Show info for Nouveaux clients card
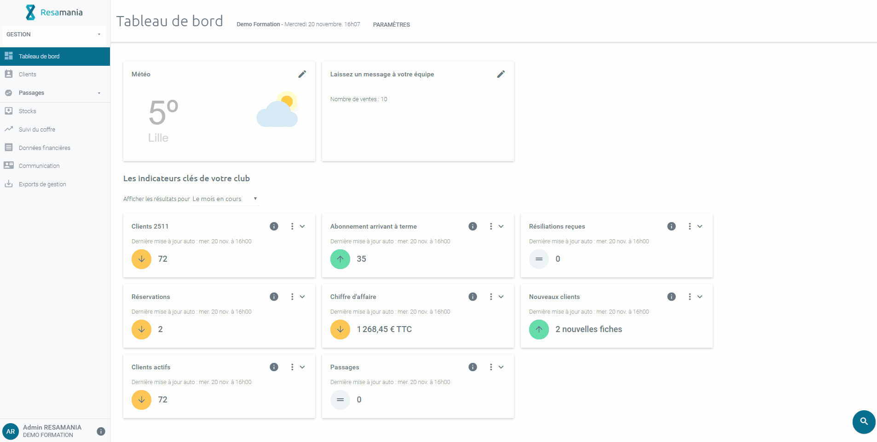 (671, 297)
